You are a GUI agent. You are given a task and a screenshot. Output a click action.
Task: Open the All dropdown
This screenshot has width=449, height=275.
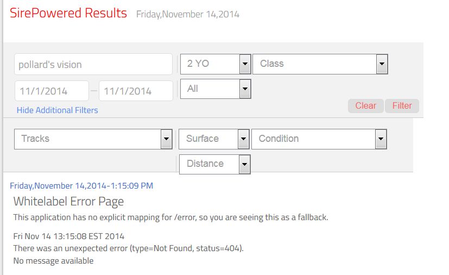tap(215, 89)
